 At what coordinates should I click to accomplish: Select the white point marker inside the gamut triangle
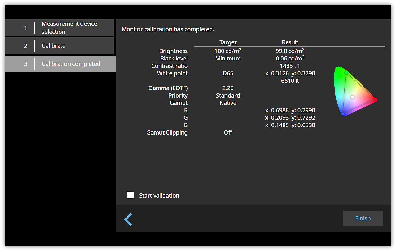click(352, 97)
